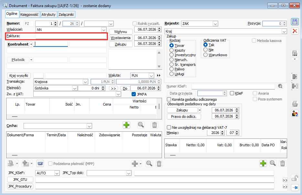Open the Transakcja Krajowa dropdown
Image resolution: width=302 pixels, height=195 pixels.
tap(85, 82)
